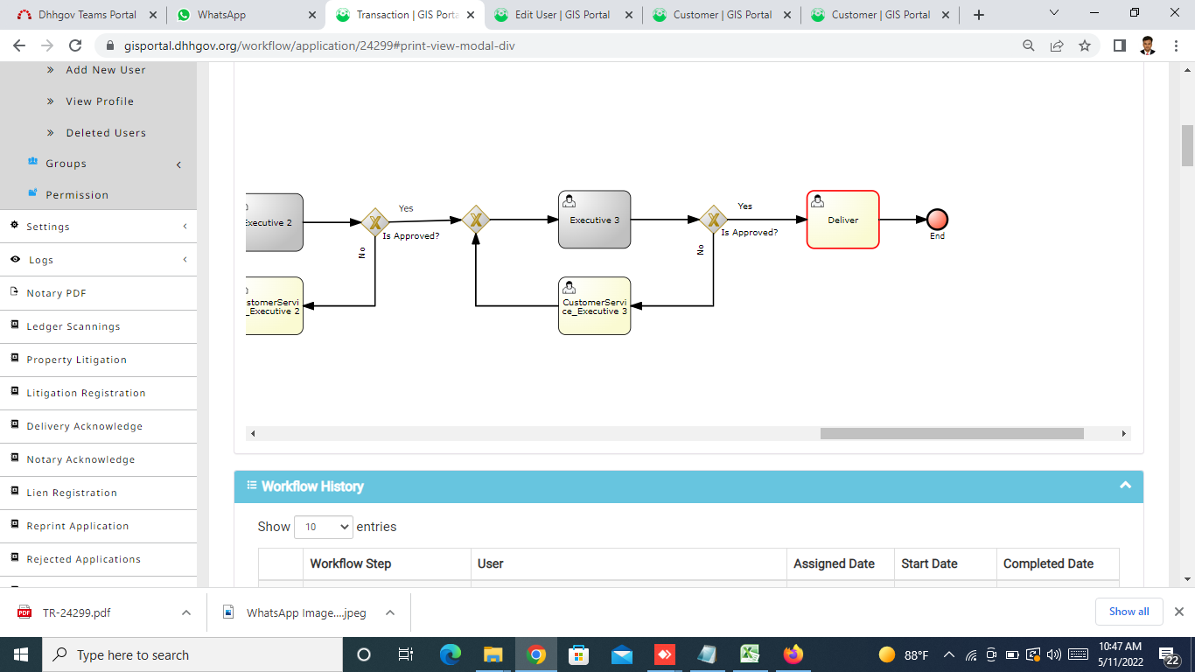
Task: Click the share page icon in address bar
Action: (x=1057, y=45)
